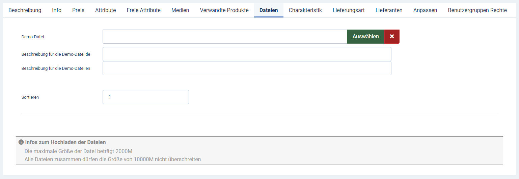Click the Demo-Datei label

click(33, 37)
